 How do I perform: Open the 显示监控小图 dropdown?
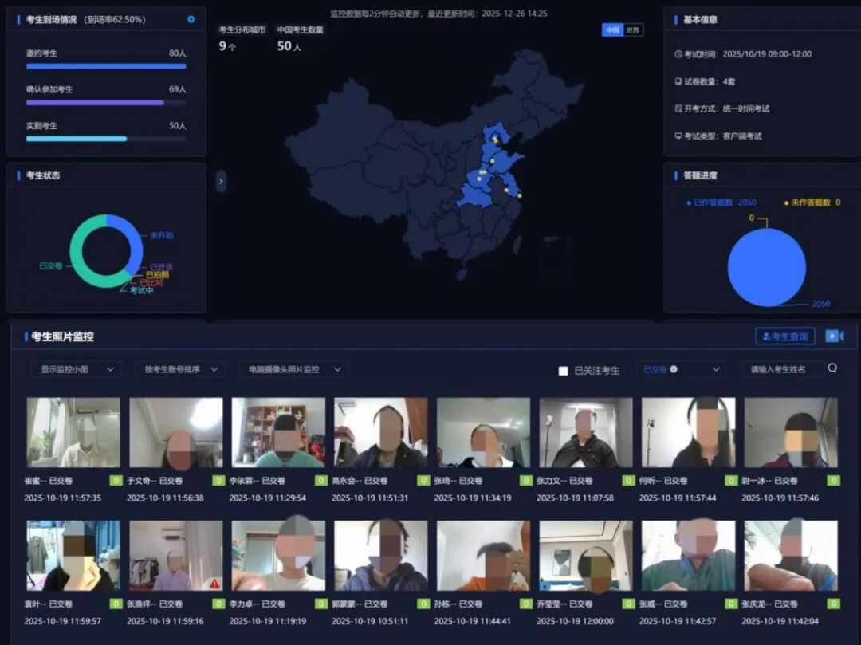(x=76, y=369)
